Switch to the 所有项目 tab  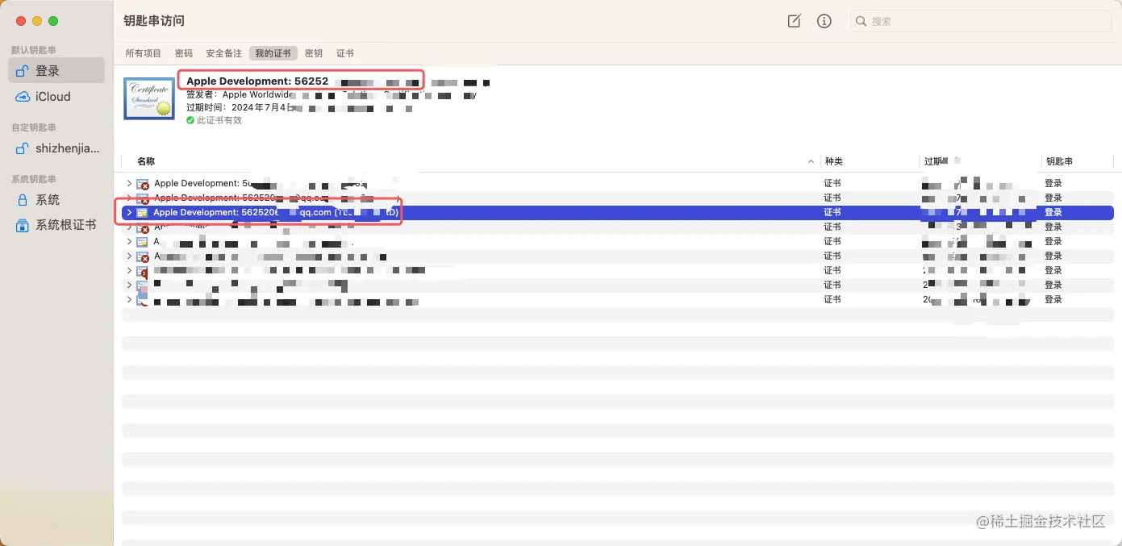[x=144, y=53]
